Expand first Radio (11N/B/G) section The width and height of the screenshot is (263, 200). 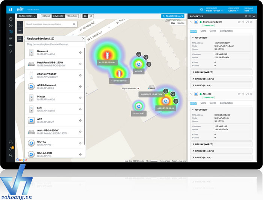coord(221,79)
